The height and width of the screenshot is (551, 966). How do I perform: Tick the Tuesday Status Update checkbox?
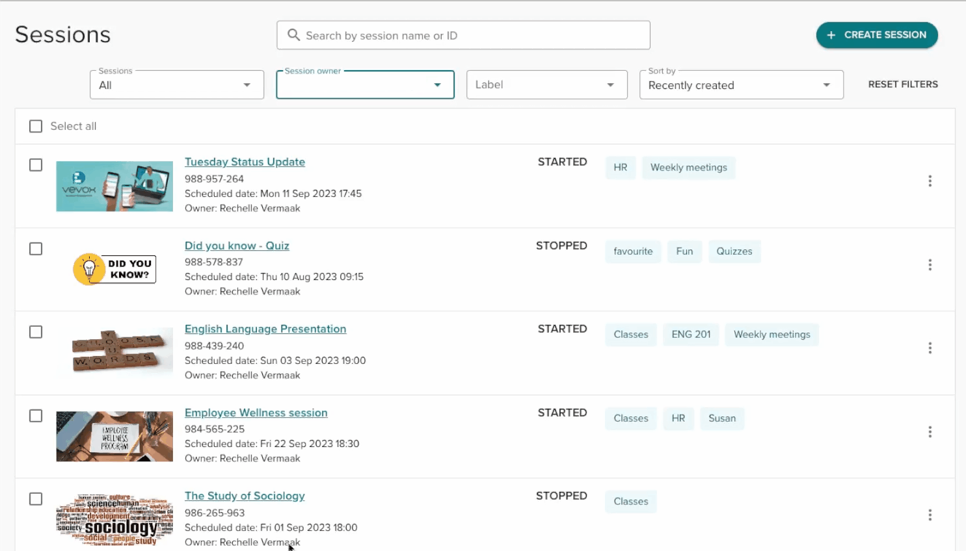[36, 165]
